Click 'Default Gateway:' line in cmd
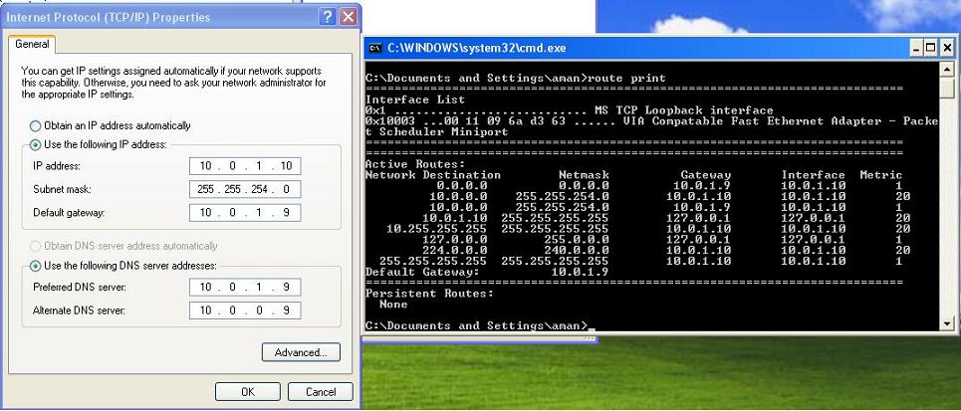Viewport: 961px width, 411px height. pos(487,272)
